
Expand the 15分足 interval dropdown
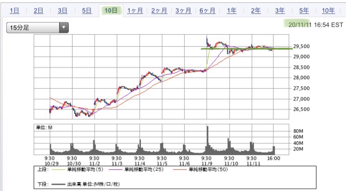33,28
